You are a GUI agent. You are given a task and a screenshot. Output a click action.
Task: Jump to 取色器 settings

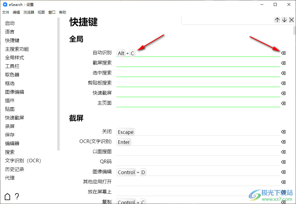[x=12, y=75]
